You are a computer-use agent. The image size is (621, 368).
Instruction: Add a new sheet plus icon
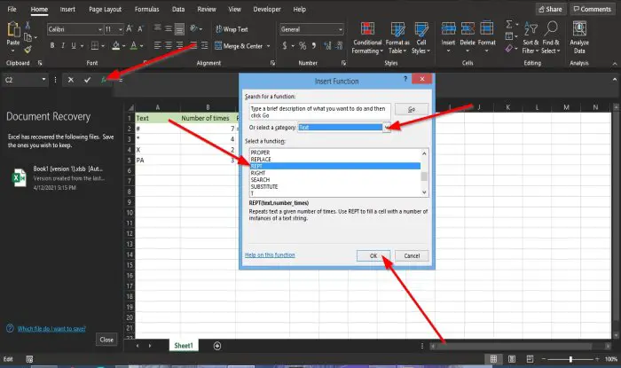coord(217,346)
